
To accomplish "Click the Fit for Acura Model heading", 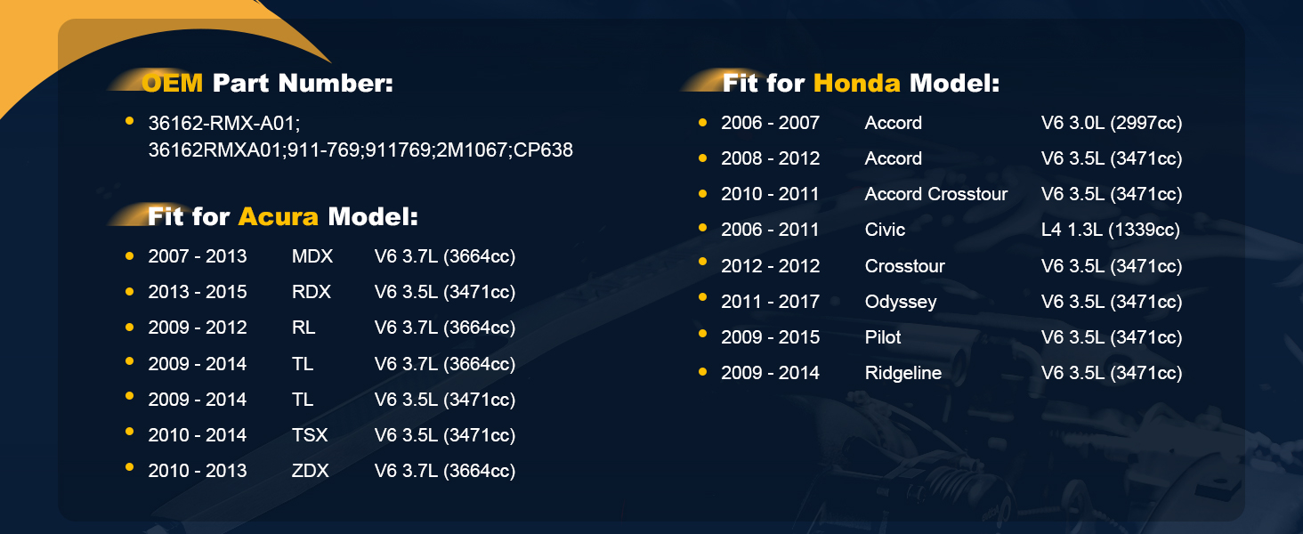I will click(x=282, y=216).
